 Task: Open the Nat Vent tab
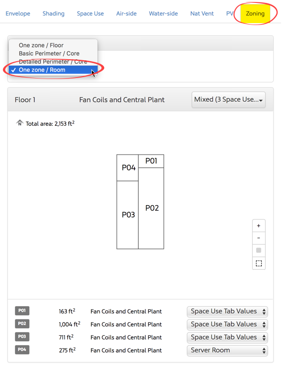tap(202, 13)
